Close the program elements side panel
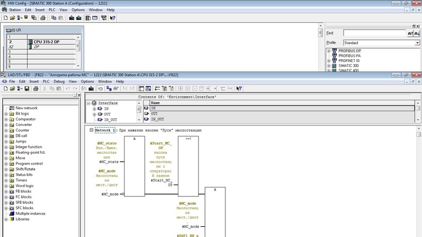The image size is (422, 237). 80,95
